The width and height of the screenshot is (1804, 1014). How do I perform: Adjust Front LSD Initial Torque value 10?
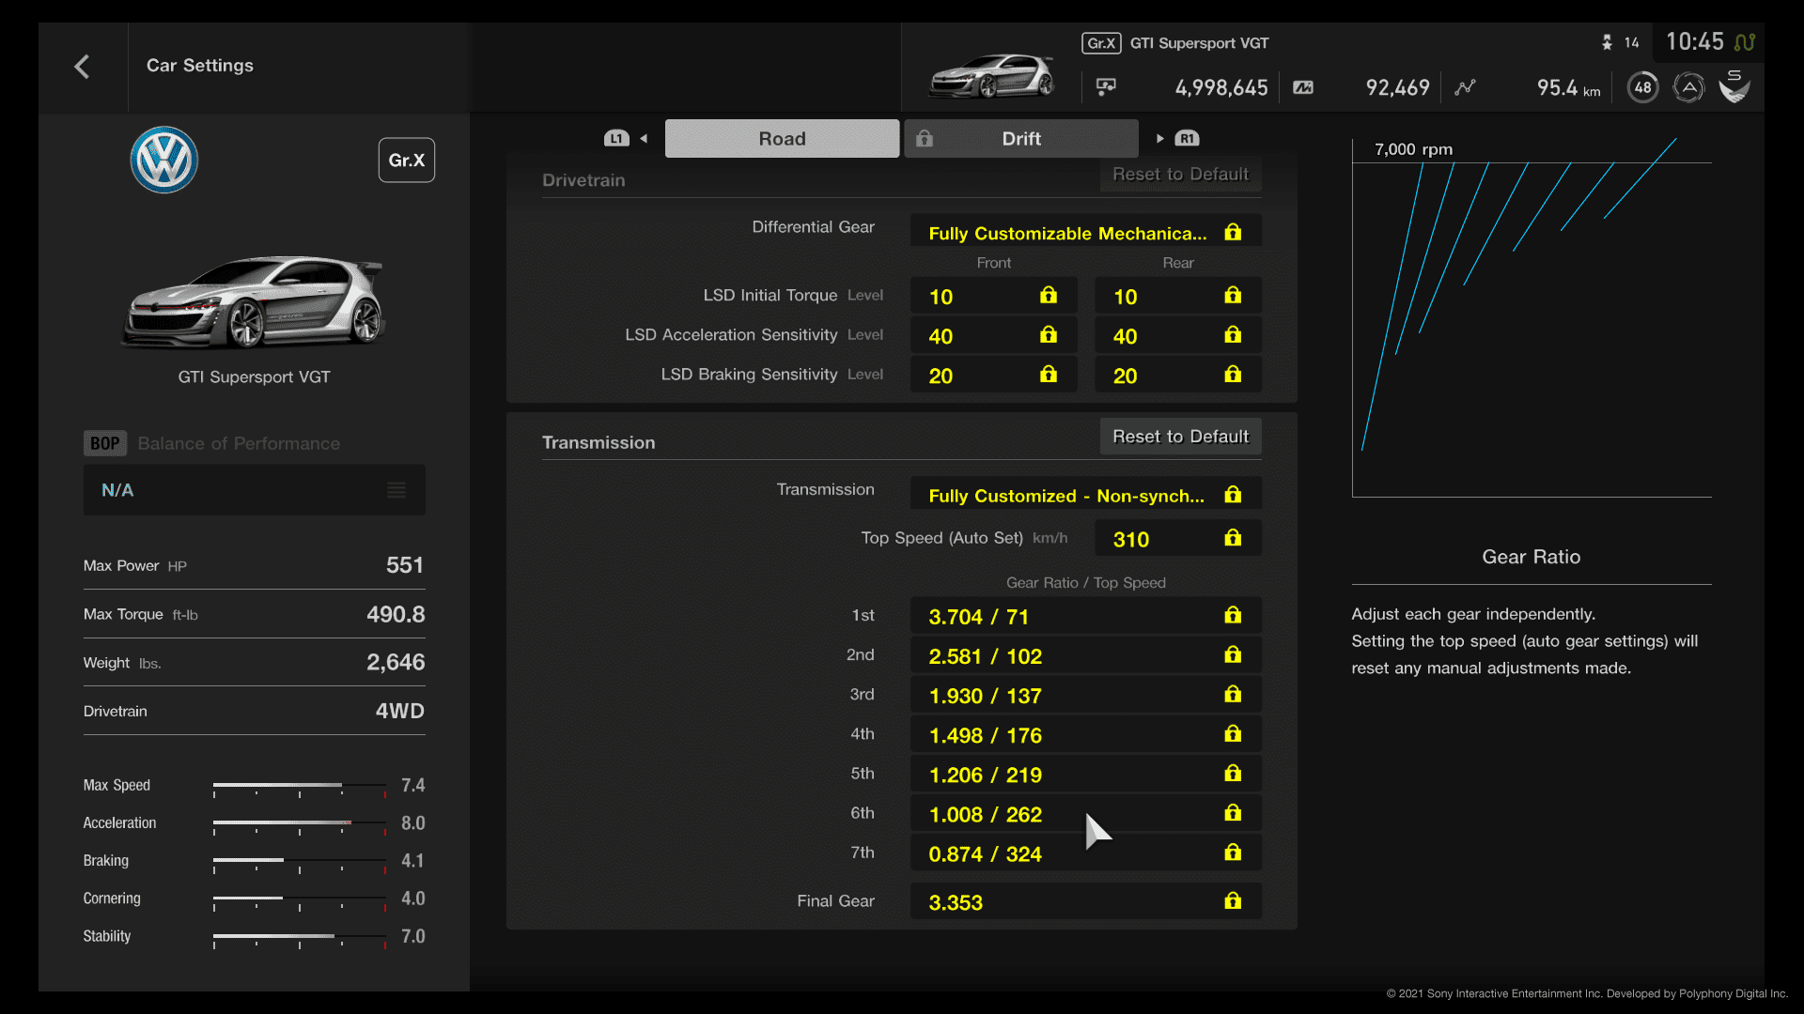(993, 296)
